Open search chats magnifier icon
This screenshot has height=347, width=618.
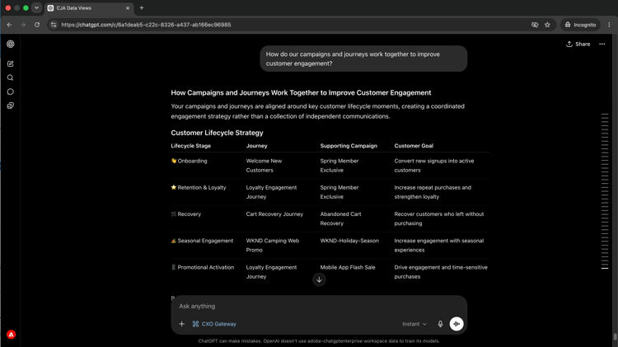(11, 77)
